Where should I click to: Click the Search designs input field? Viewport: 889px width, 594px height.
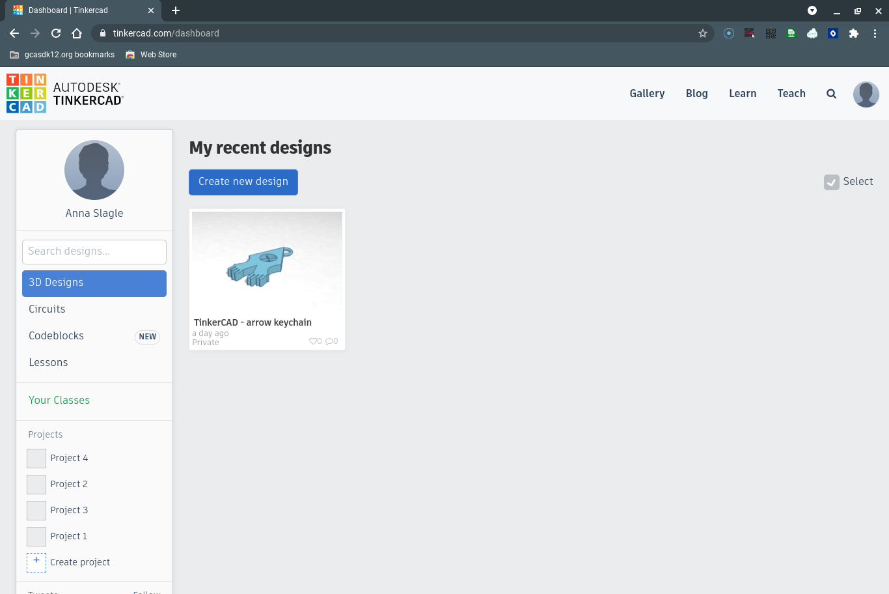(94, 252)
